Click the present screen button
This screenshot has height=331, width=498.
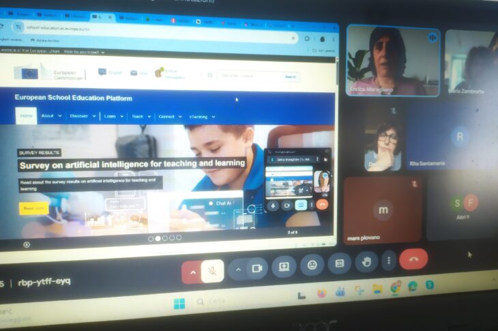pyautogui.click(x=284, y=266)
